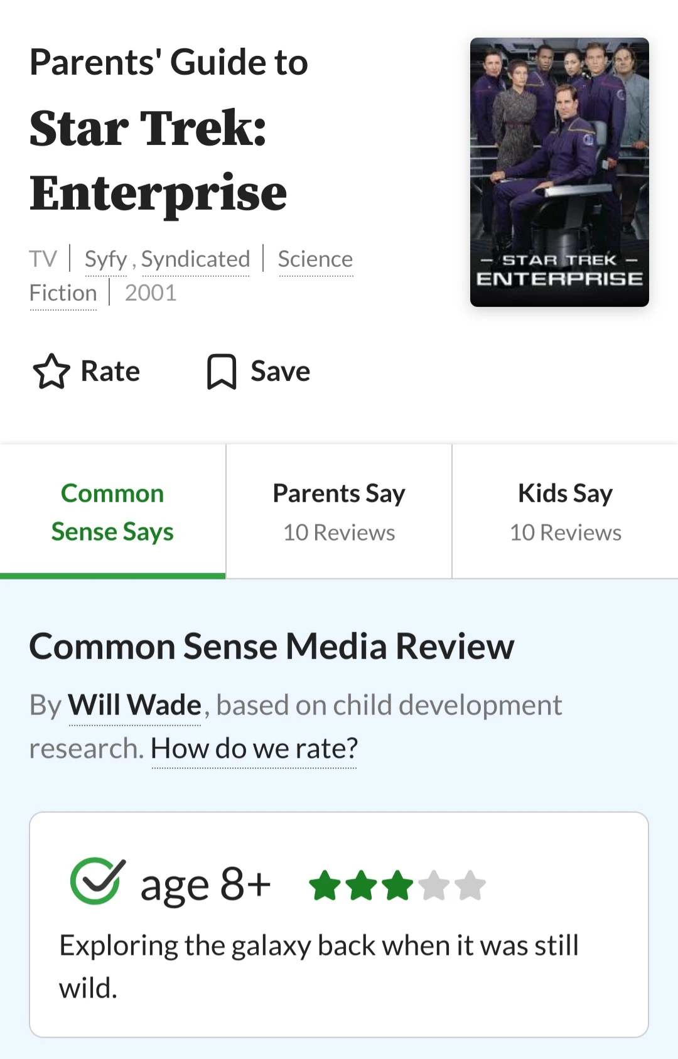
Task: Click the Rate star icon
Action: pos(51,372)
